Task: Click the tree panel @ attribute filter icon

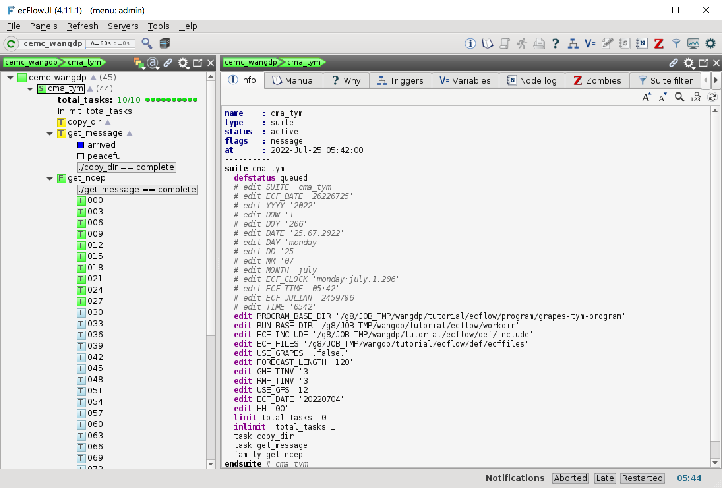Action: click(153, 63)
